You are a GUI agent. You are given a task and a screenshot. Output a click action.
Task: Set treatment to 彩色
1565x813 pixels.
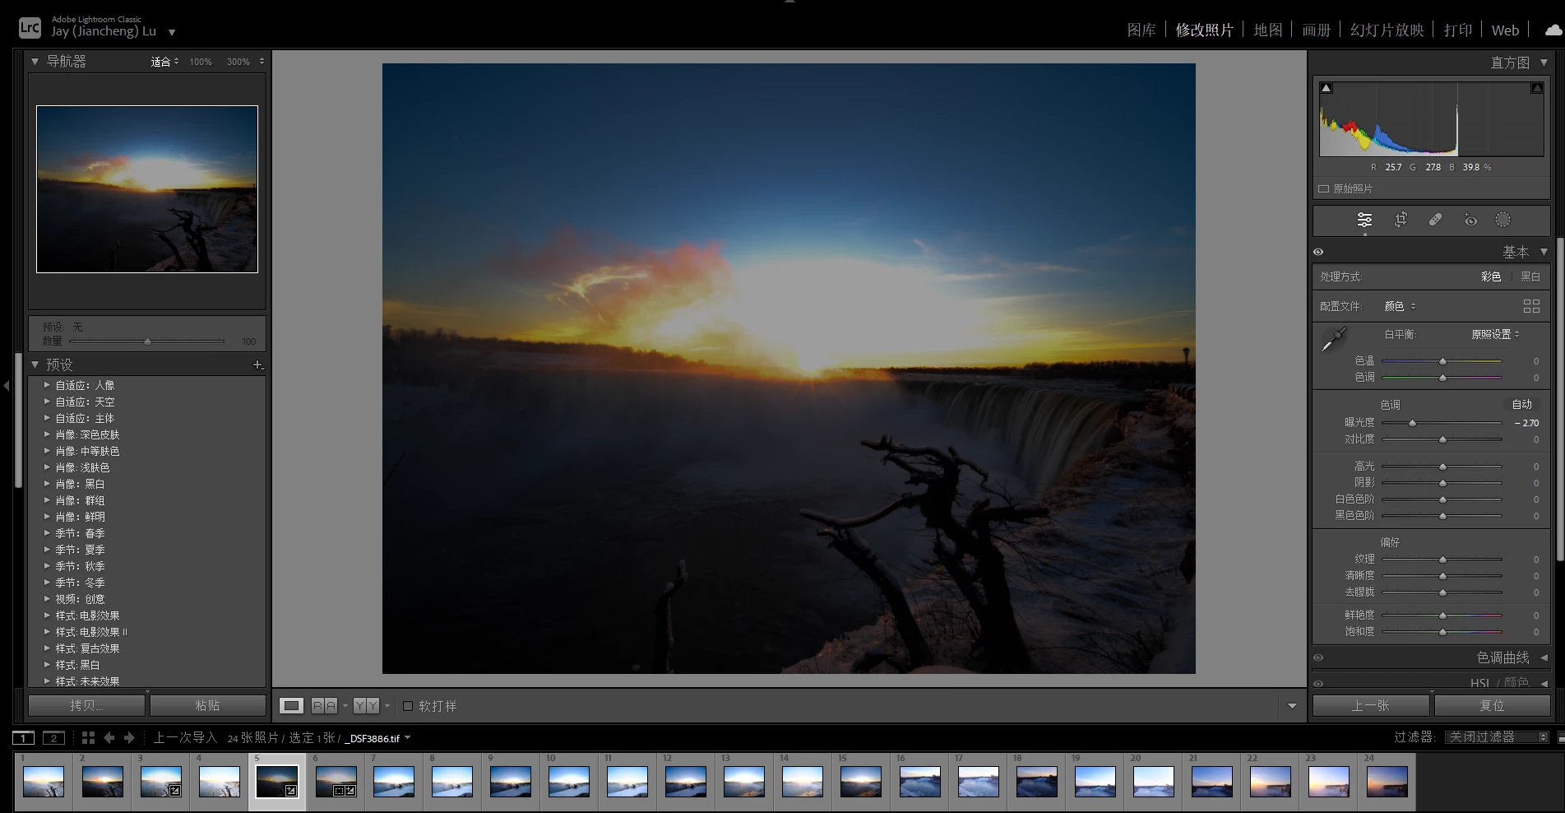pyautogui.click(x=1491, y=277)
